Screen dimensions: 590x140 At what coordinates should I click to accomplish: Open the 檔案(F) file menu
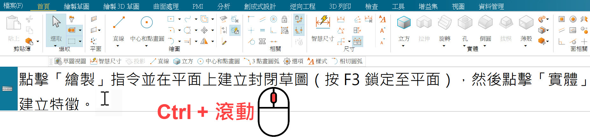[13, 6]
